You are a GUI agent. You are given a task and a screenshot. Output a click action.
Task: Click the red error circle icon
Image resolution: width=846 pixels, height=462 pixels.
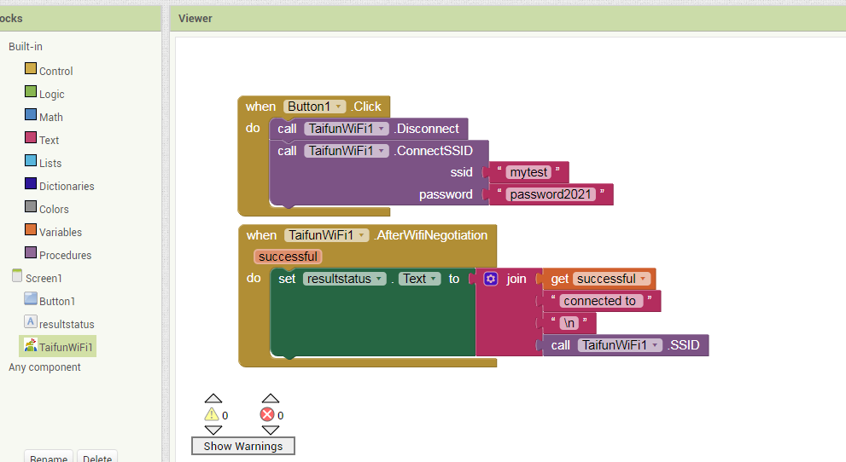tap(267, 415)
